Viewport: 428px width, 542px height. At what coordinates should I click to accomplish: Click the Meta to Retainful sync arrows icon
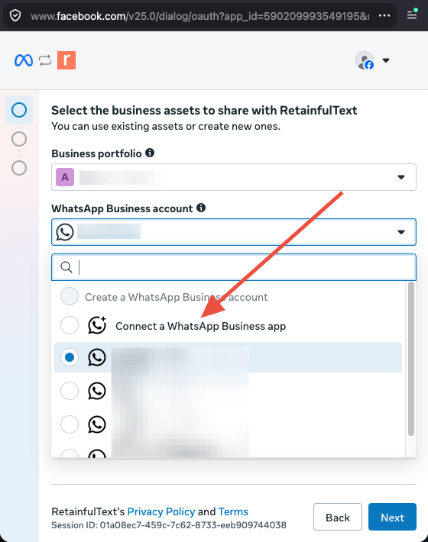[45, 60]
